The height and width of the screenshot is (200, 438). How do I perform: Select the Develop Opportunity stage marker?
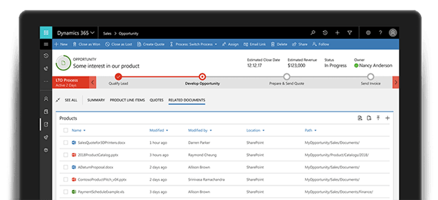point(202,77)
